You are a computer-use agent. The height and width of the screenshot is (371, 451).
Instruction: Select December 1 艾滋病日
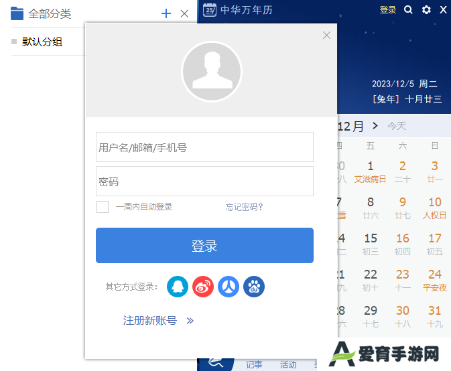pos(370,172)
